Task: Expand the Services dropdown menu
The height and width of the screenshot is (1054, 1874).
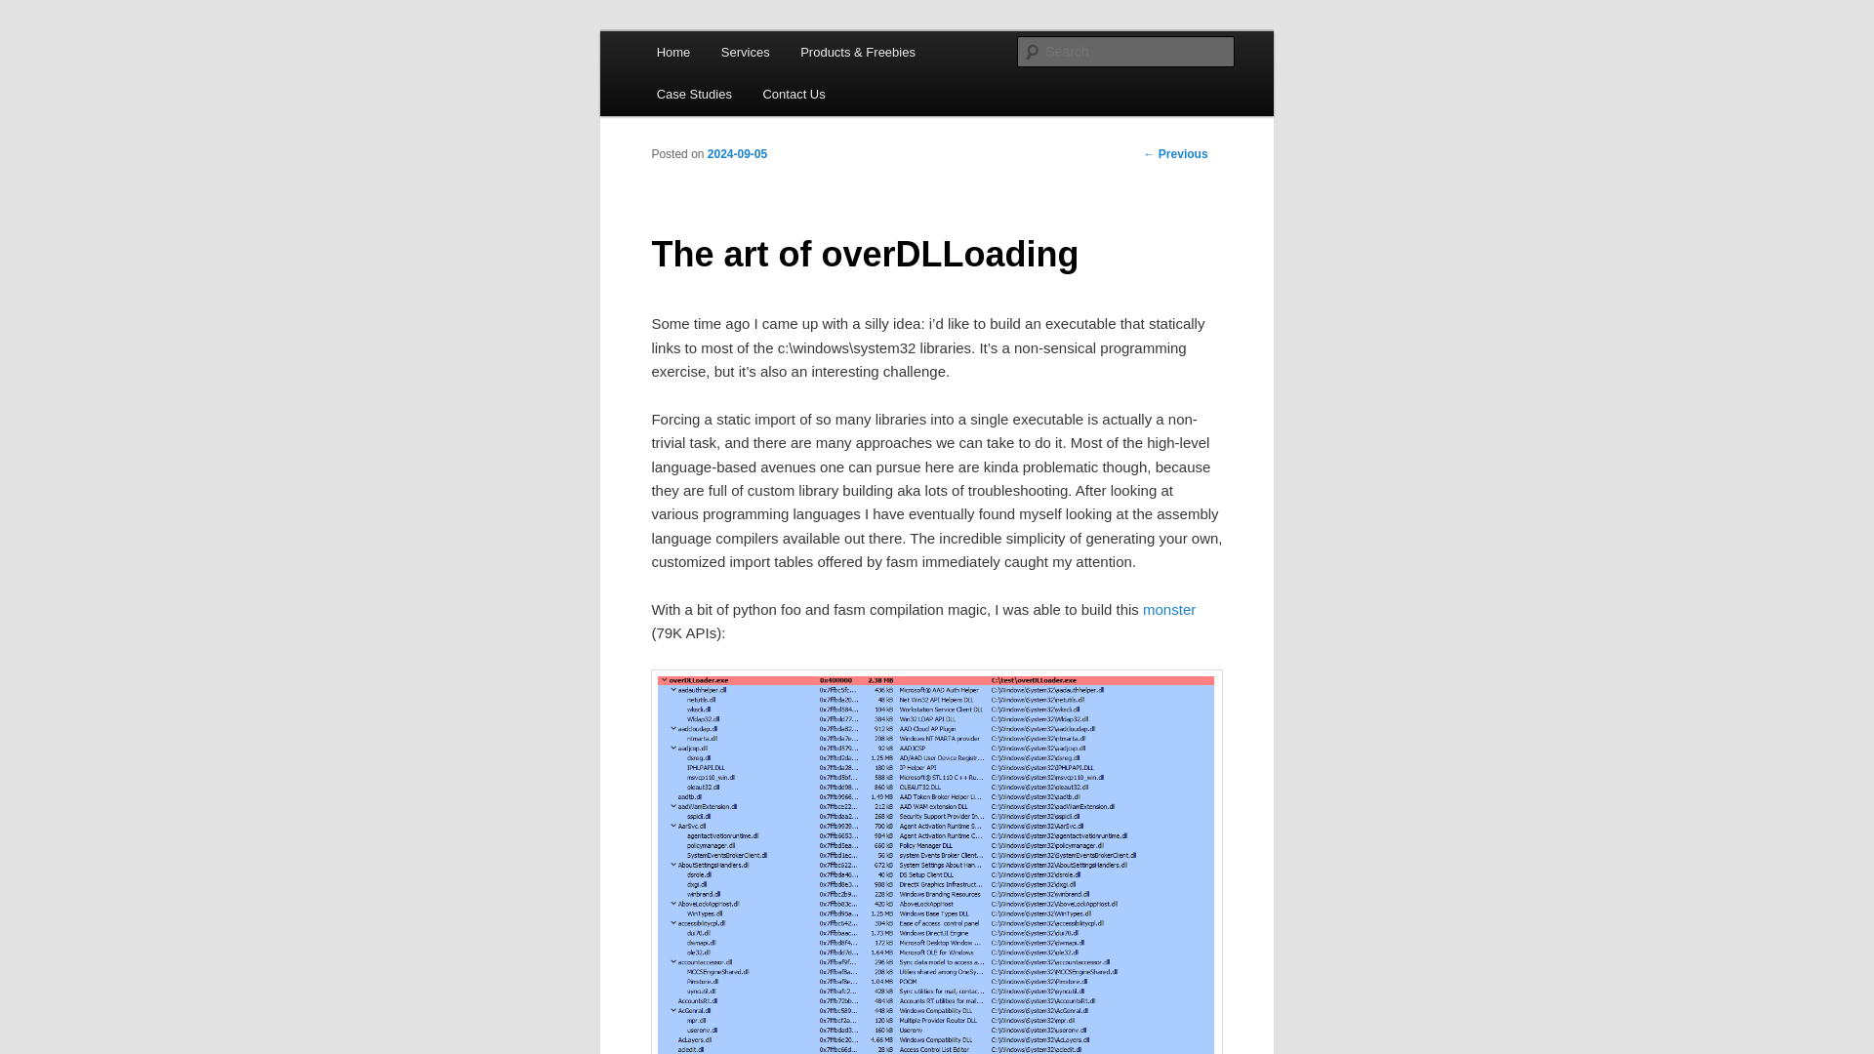Action: point(746,52)
